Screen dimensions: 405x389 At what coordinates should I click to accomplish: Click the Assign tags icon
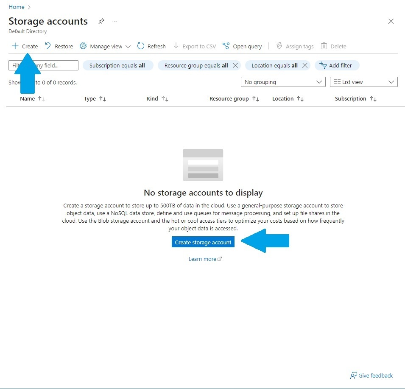point(279,46)
